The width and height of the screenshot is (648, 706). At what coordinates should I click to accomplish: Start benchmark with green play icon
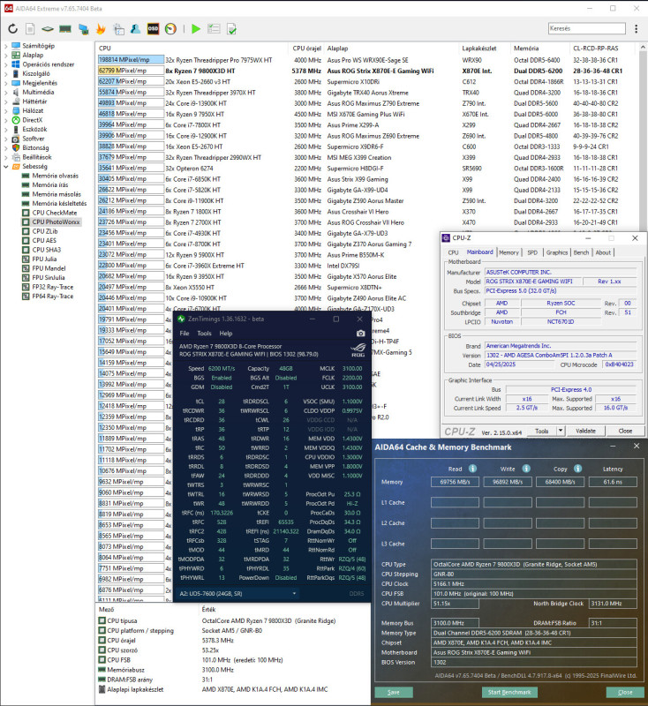click(195, 29)
